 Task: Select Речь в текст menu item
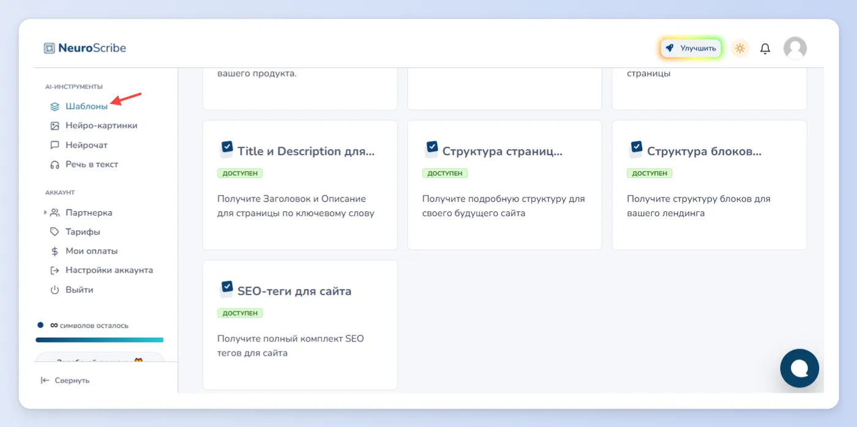click(x=92, y=165)
